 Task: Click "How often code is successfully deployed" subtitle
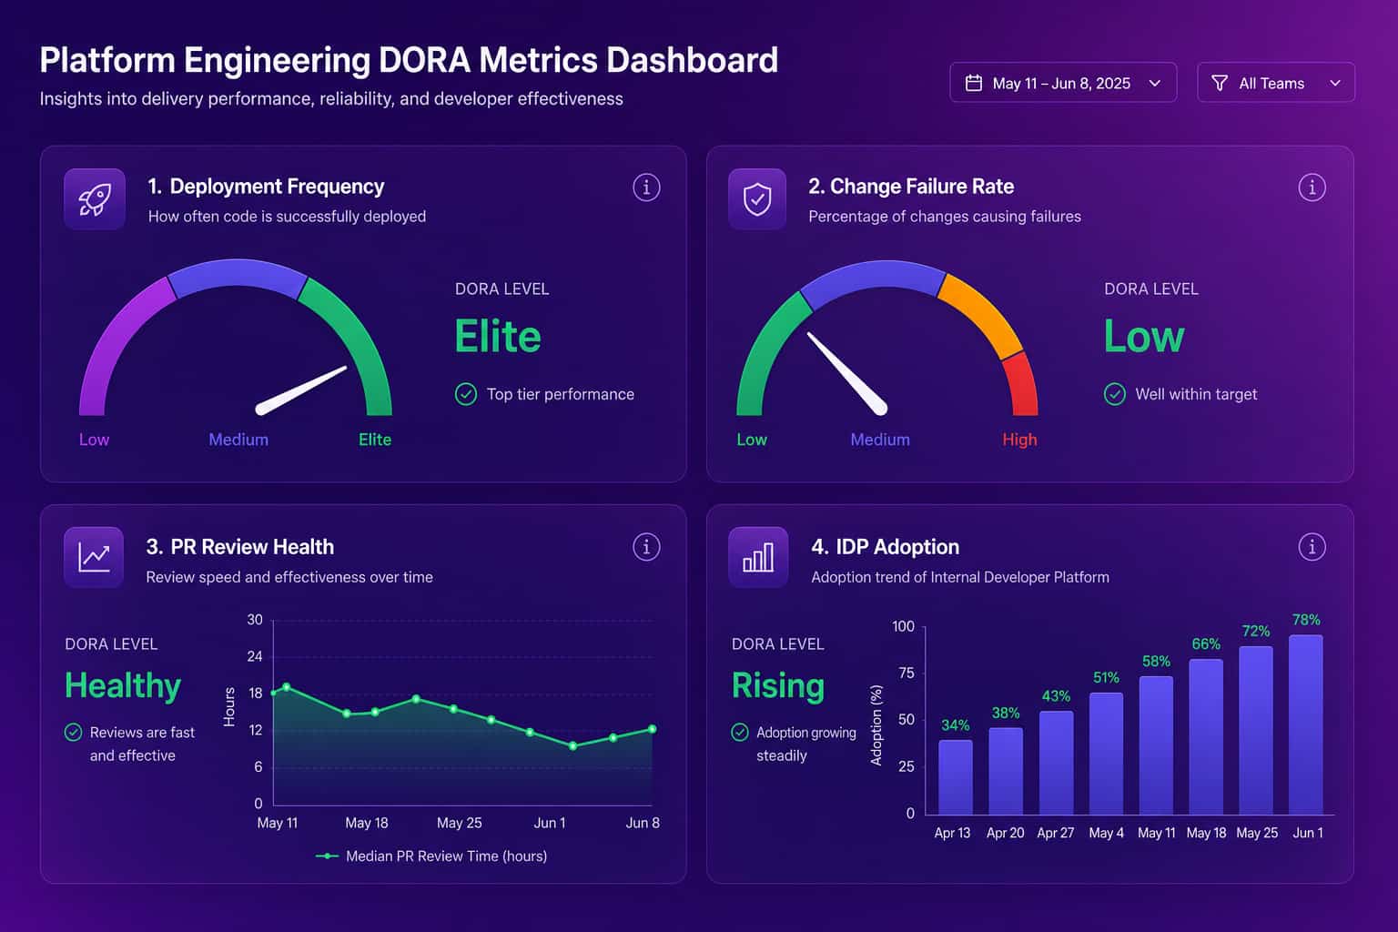tap(287, 217)
